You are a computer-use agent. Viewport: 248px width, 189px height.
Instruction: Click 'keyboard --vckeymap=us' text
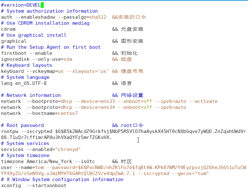(32, 71)
